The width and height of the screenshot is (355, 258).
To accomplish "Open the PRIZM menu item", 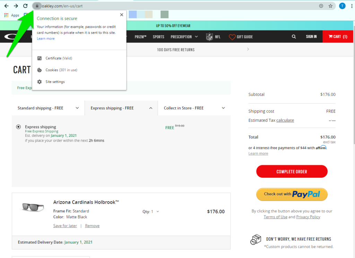I will coord(140,37).
